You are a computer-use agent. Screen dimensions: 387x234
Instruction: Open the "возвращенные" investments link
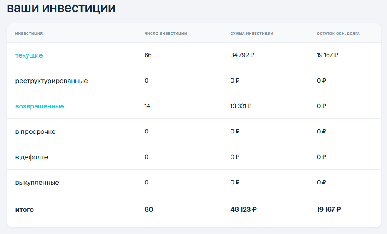click(40, 106)
